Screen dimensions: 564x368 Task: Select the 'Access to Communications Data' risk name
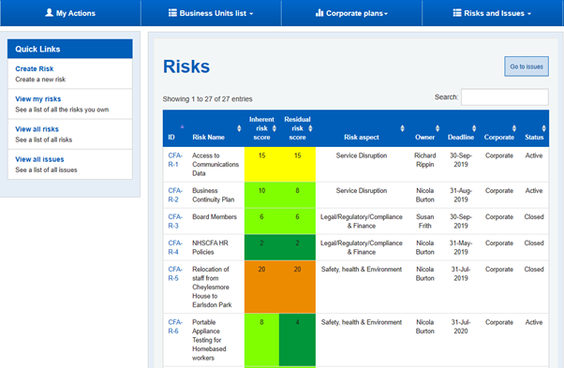point(215,164)
